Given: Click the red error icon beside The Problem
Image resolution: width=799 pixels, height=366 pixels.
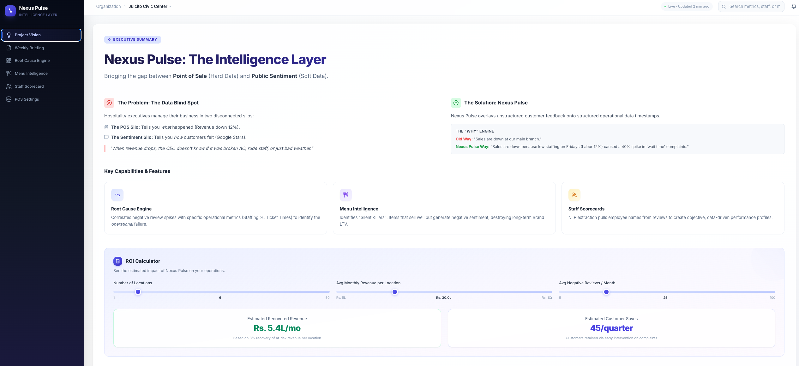Looking at the screenshot, I should pyautogui.click(x=109, y=103).
